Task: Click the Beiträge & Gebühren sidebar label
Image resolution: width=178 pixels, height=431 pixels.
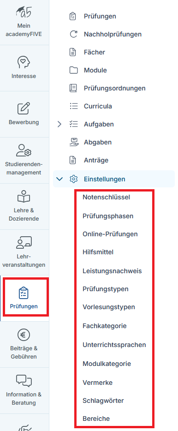Action: (24, 353)
